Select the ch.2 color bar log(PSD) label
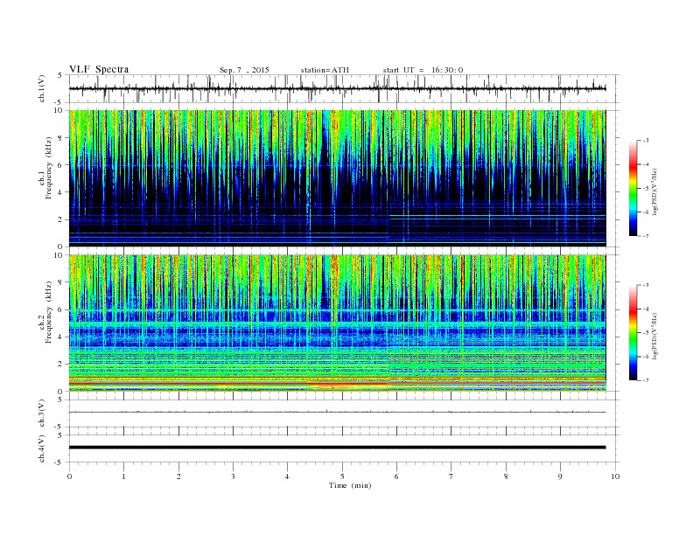 pos(654,337)
